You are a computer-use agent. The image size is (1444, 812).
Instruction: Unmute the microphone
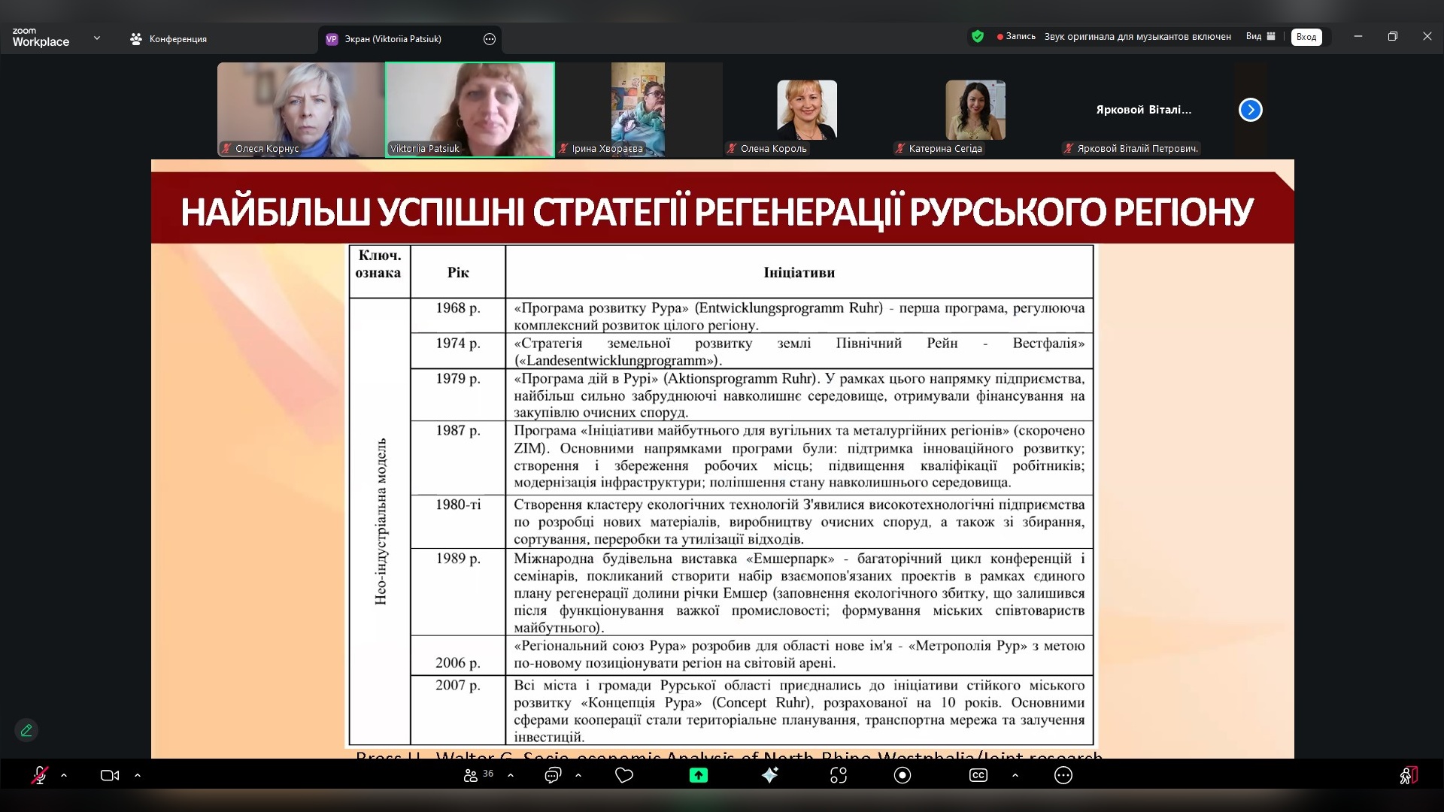pos(39,775)
